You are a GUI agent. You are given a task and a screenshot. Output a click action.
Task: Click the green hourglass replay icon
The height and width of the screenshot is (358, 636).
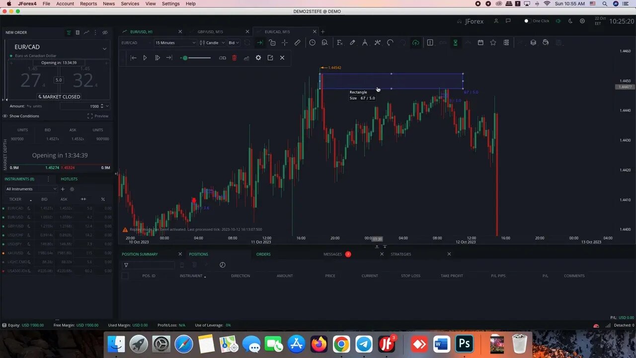(x=455, y=43)
